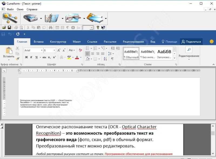This screenshot has width=216, height=159.
Task: Click the repeat icon in quick access bar
Action: (18, 34)
